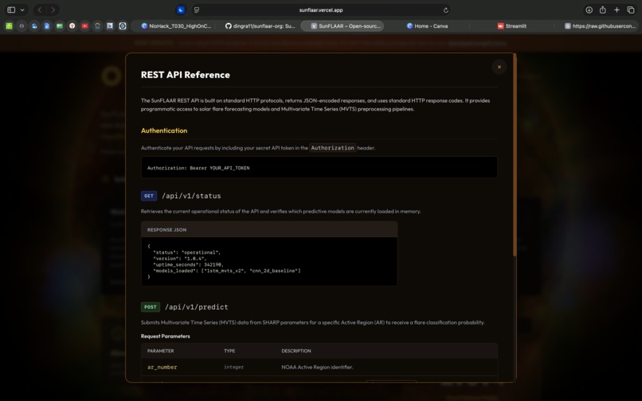Viewport: 642px width, 401px height.
Task: Switch to the Home - Canva tab
Action: pos(427,25)
